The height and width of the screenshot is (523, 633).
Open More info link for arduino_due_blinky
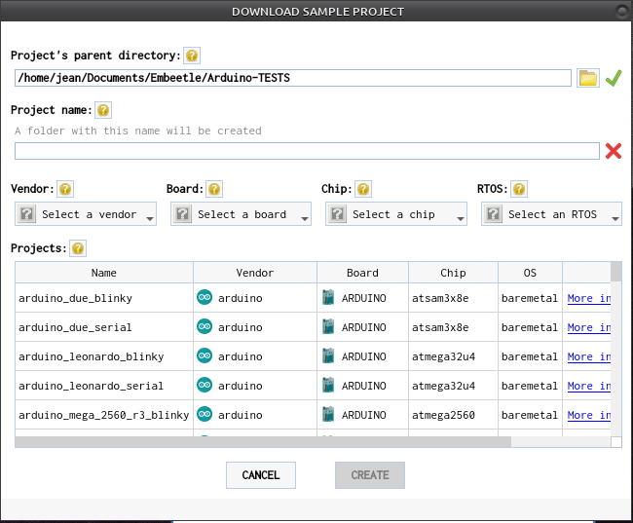coord(589,298)
